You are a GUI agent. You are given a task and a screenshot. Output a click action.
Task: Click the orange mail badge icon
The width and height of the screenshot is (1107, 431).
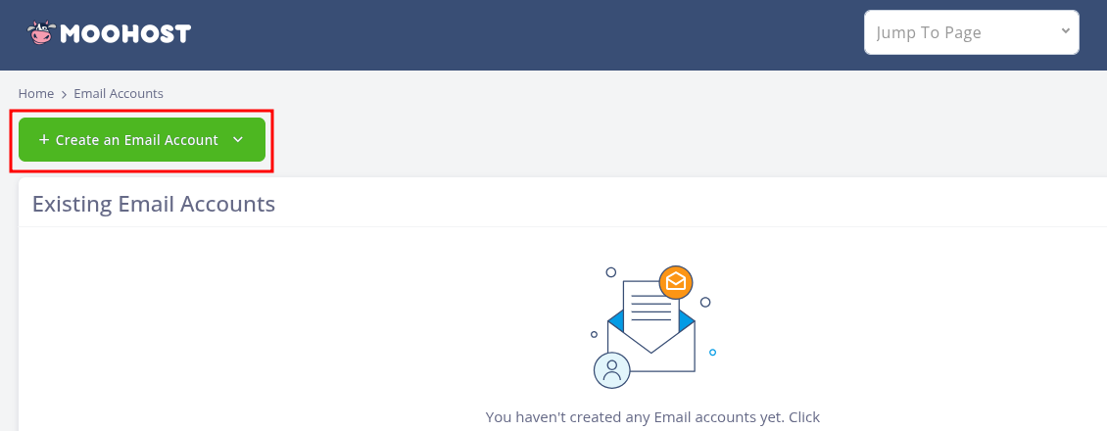pyautogui.click(x=676, y=282)
